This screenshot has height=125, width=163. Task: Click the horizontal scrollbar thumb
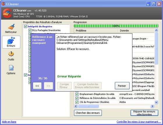coord(88,106)
